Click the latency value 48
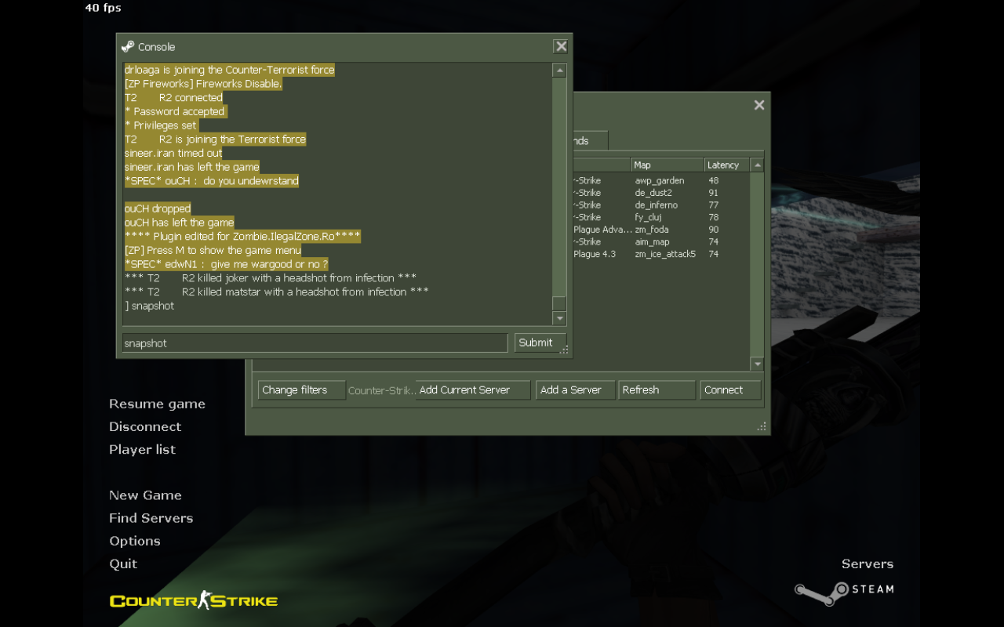This screenshot has height=627, width=1004. pyautogui.click(x=714, y=180)
